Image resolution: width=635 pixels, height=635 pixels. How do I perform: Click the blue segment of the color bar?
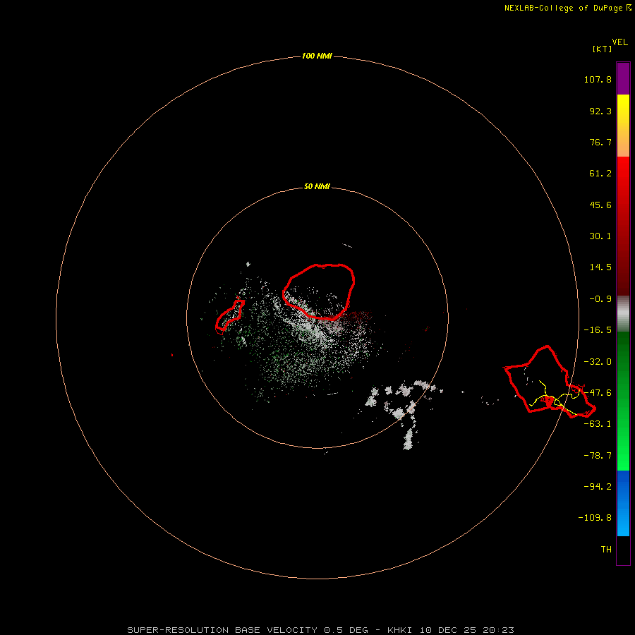coord(623,503)
